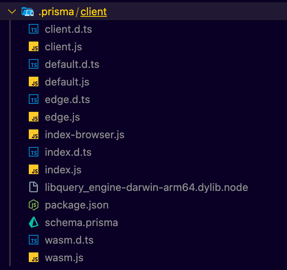The image size is (287, 270).
Task: Click TypeScript icon beside wasm.d.ts
Action: point(34,240)
